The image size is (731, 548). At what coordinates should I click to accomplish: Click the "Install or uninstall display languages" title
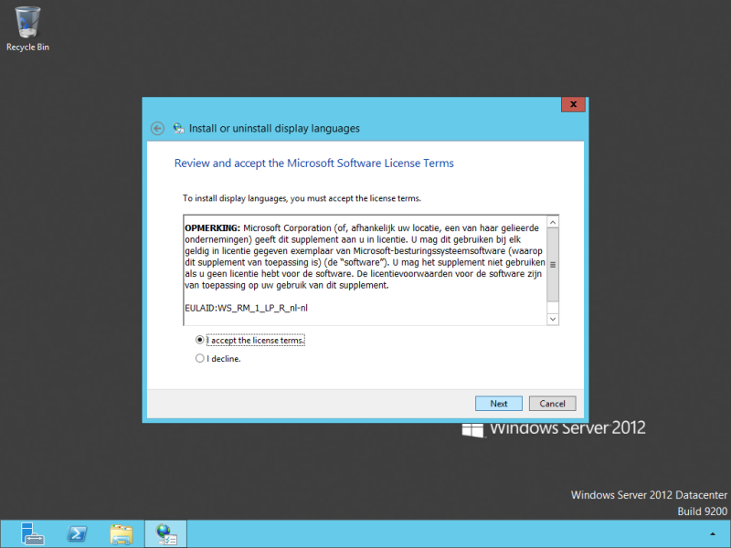coord(274,129)
